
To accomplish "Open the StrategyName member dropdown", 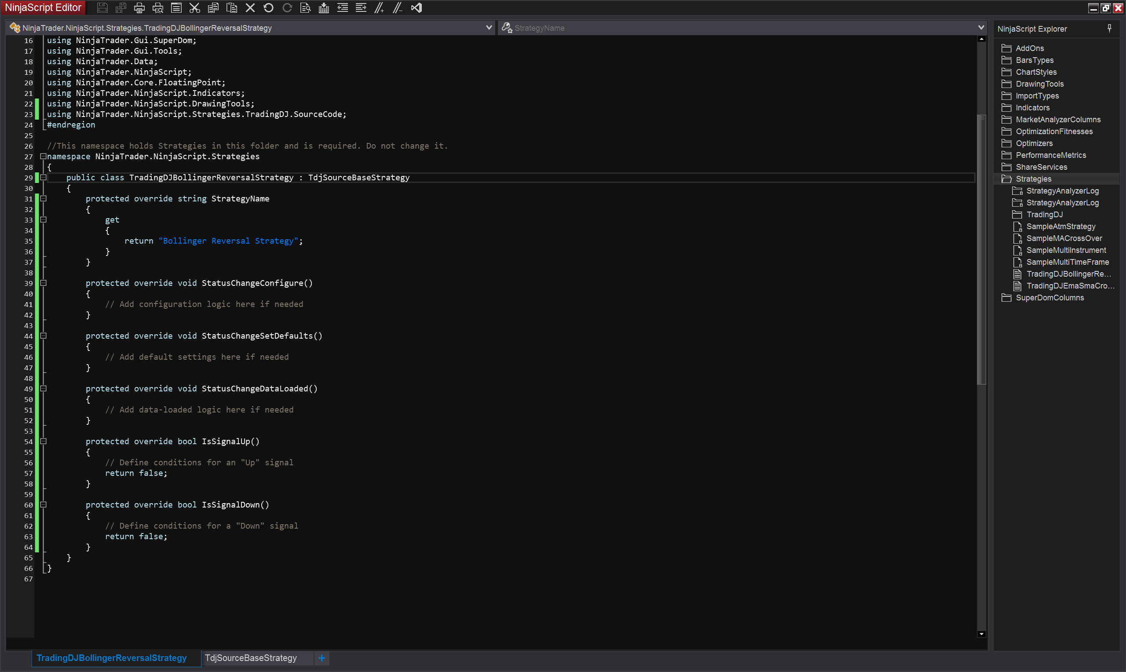I will (x=981, y=28).
